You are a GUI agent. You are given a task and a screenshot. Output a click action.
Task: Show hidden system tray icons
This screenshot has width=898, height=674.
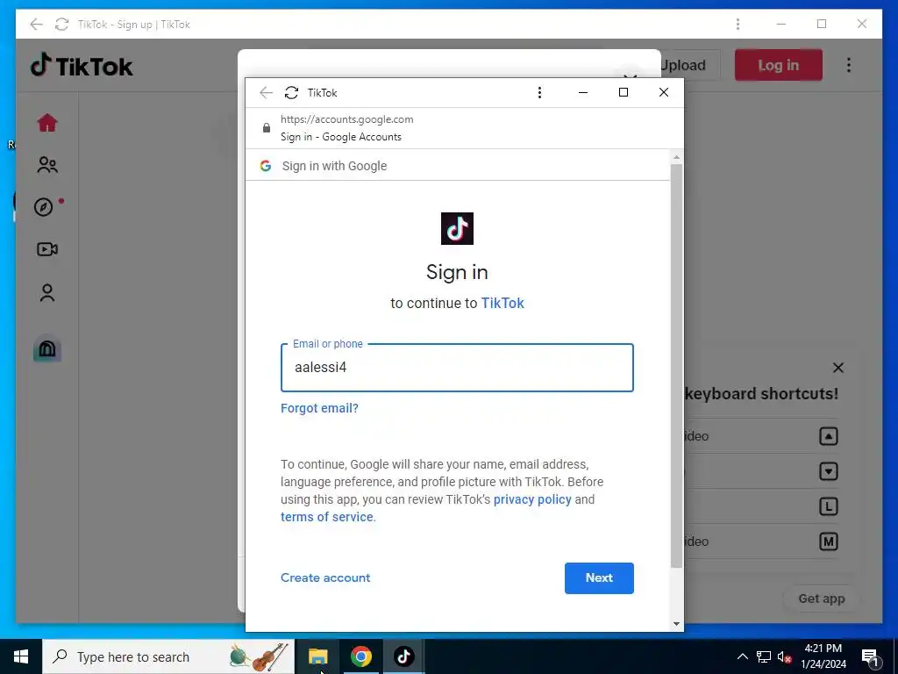(742, 656)
